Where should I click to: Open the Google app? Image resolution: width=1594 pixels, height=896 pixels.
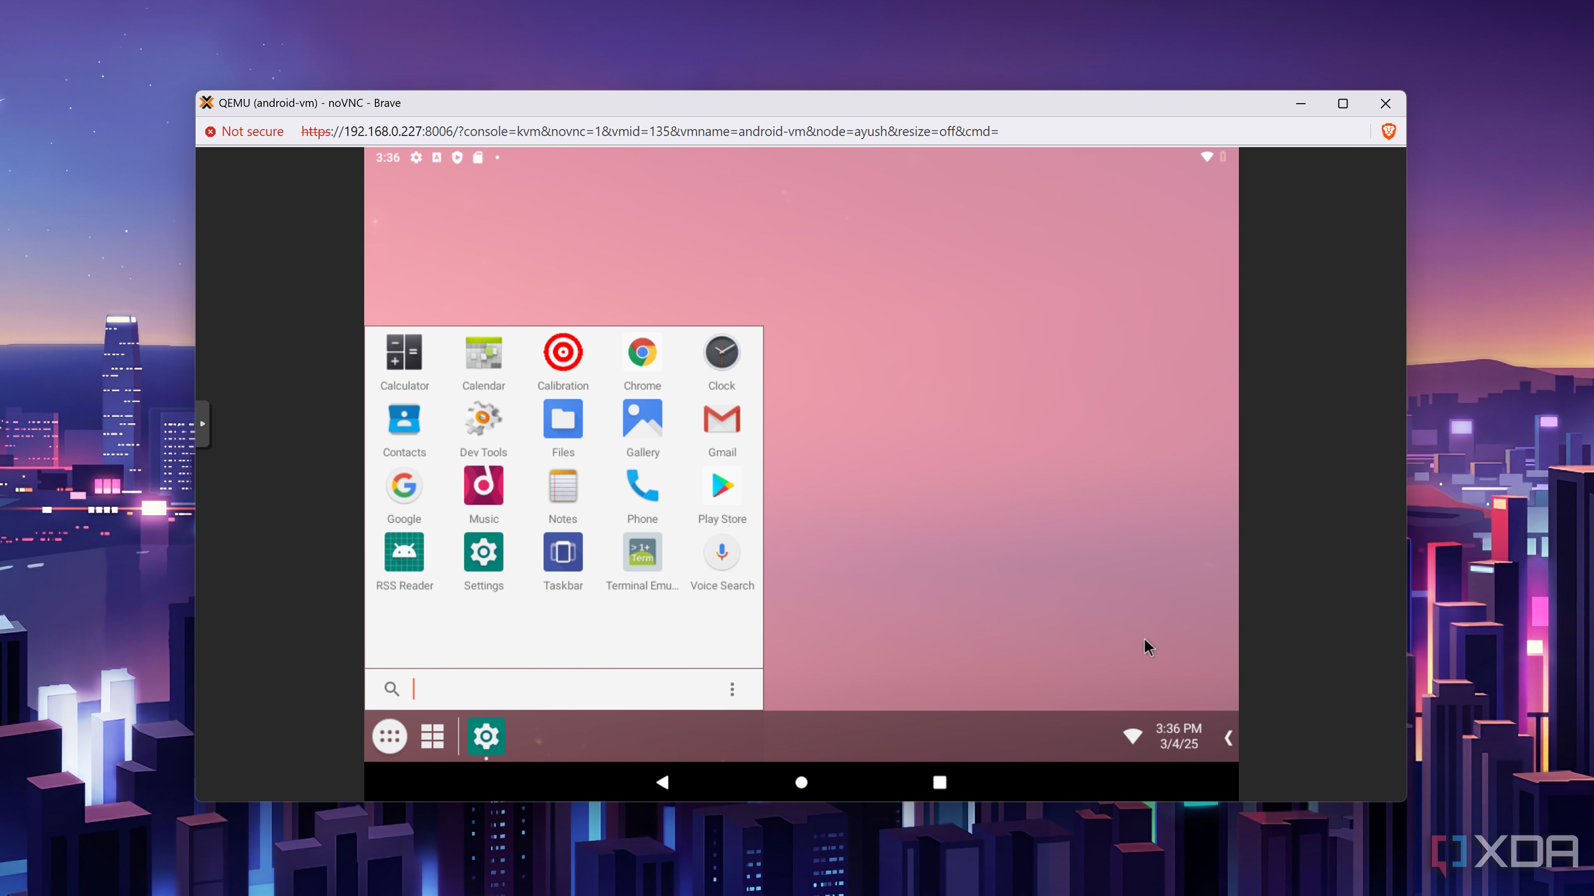[x=404, y=496]
